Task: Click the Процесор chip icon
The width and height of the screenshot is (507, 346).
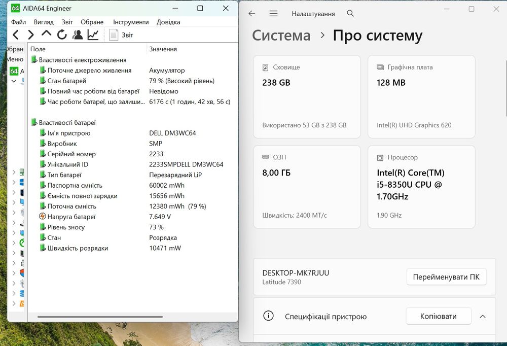Action: click(x=380, y=158)
